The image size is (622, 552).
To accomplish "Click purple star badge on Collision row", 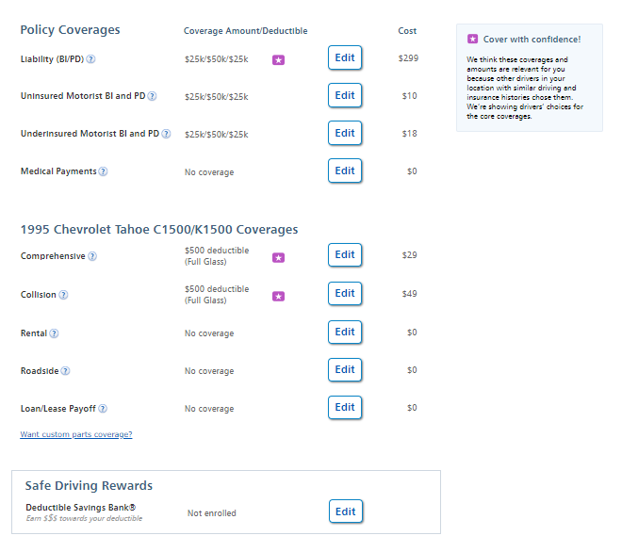I will tap(278, 296).
